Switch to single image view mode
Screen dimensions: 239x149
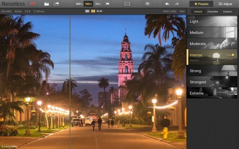(87, 11)
